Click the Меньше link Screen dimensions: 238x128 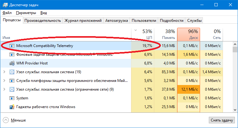coord(19,120)
